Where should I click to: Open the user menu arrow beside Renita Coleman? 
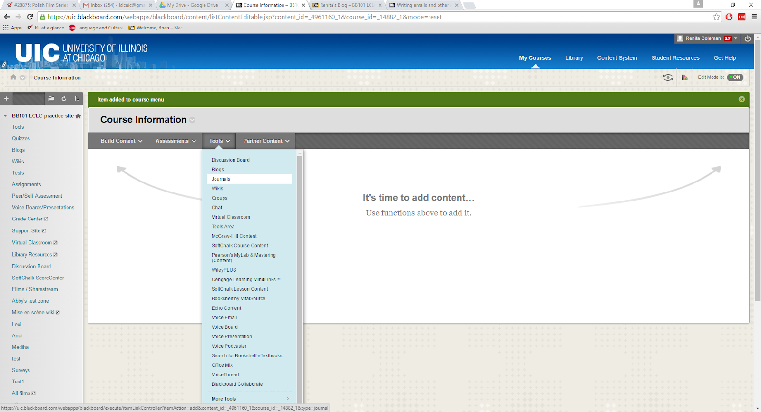[x=736, y=38]
